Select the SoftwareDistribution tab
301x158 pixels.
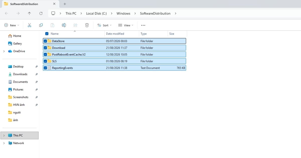click(30, 4)
